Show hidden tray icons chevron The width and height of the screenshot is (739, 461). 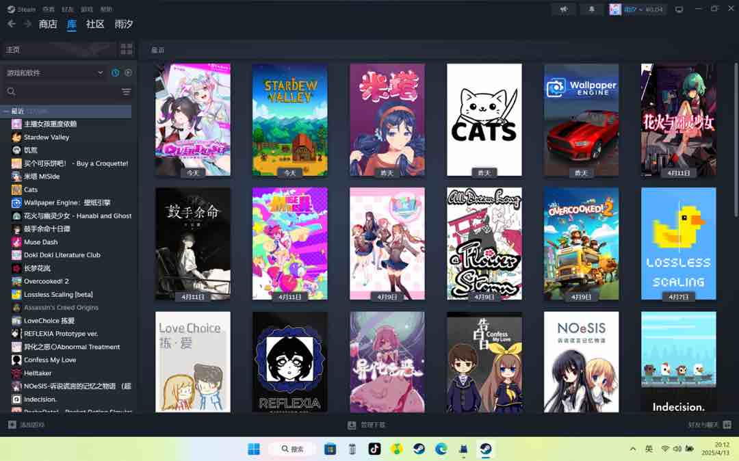(x=633, y=449)
